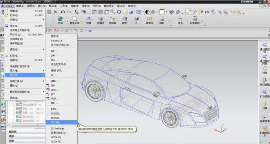Viewport: 270px width, 144px height.
Task: Click the highlighted DXF/DWG export entry
Action: pyautogui.click(x=61, y=122)
